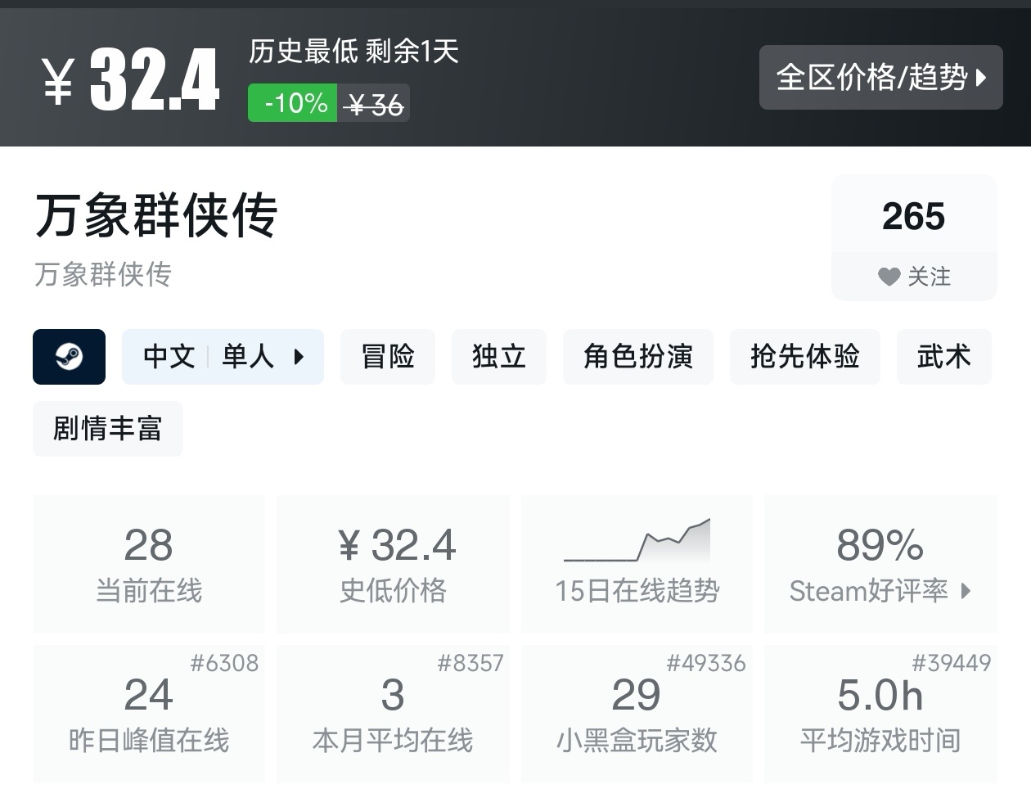Open 本月平均在线 stat card
Image resolution: width=1031 pixels, height=798 pixels.
click(x=393, y=714)
